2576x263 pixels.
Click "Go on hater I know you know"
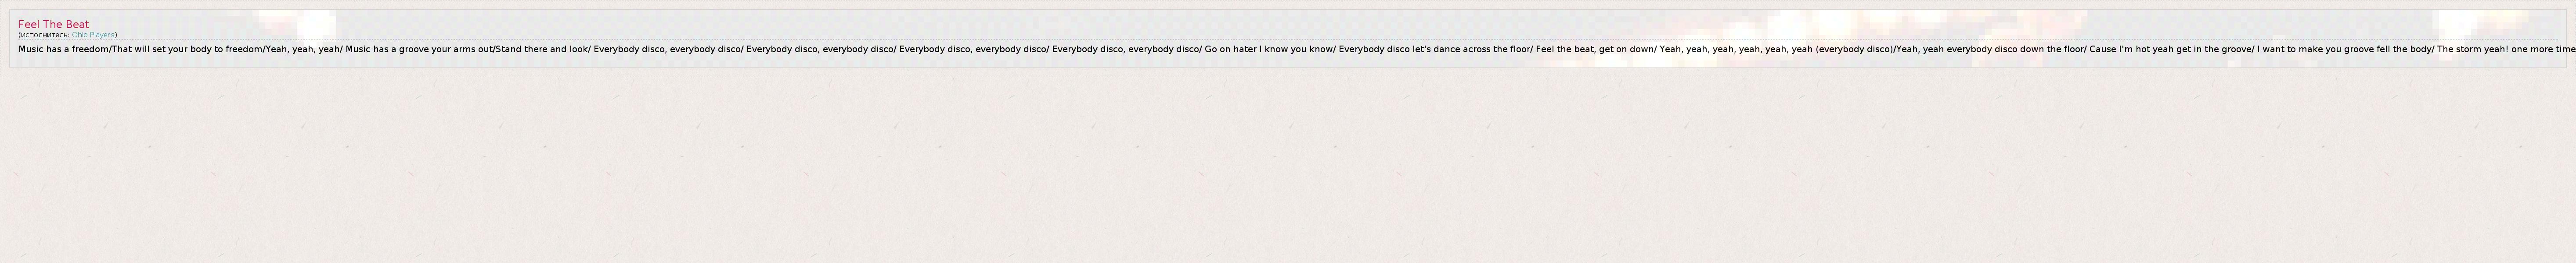click(1269, 49)
